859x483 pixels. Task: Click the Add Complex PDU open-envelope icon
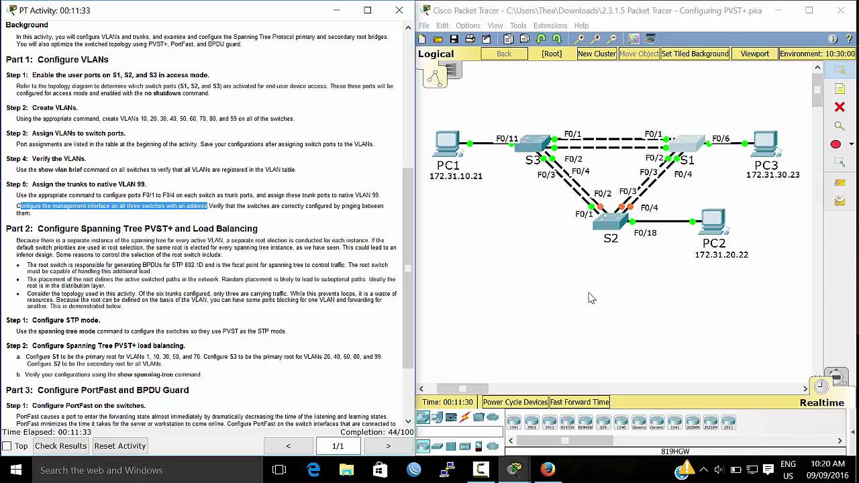[840, 201]
